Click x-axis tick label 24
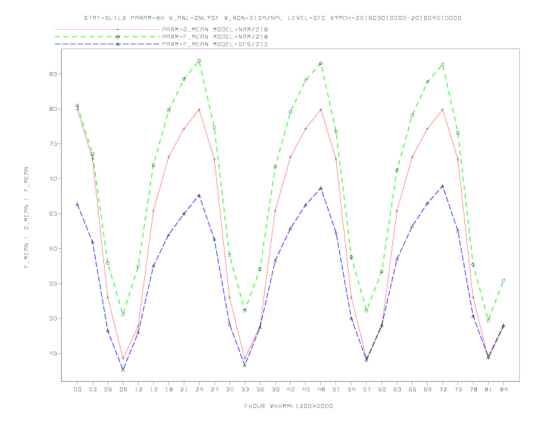This screenshot has height=424, width=549. tap(199, 389)
